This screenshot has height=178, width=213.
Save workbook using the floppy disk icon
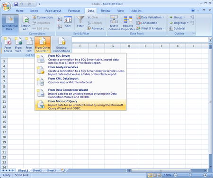16,4
